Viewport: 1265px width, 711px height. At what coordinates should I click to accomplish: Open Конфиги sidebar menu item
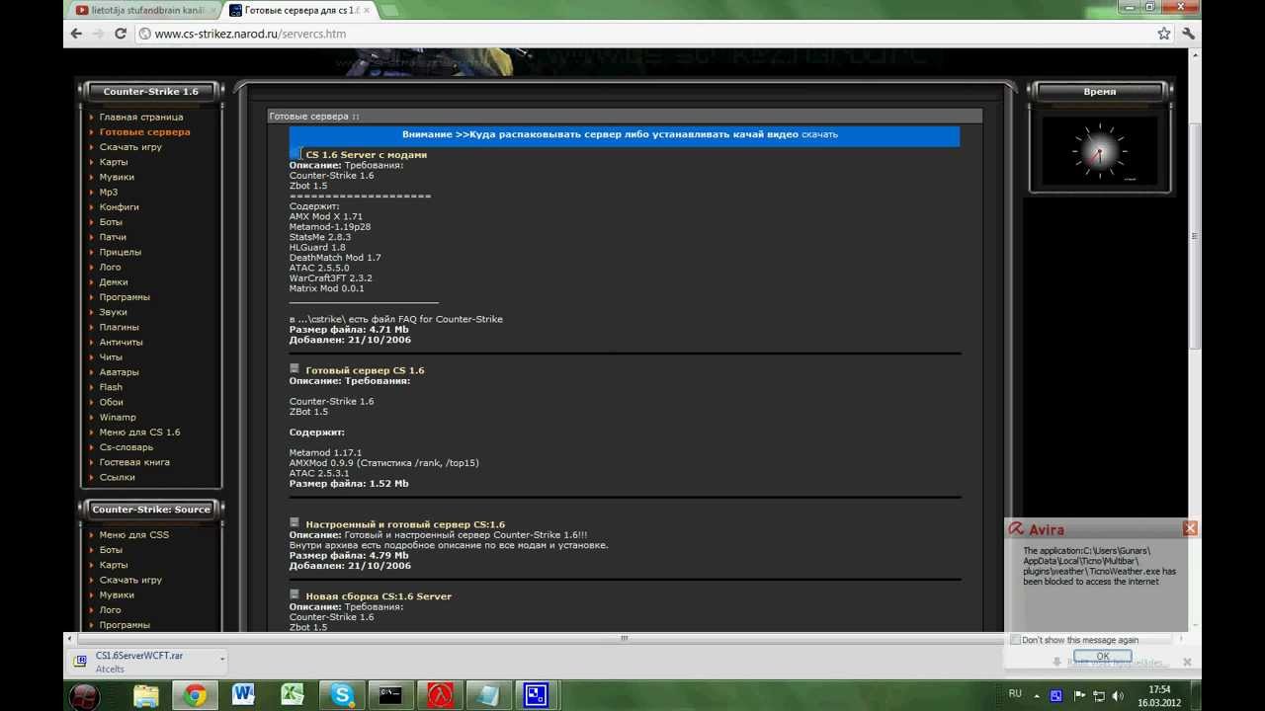click(x=119, y=207)
